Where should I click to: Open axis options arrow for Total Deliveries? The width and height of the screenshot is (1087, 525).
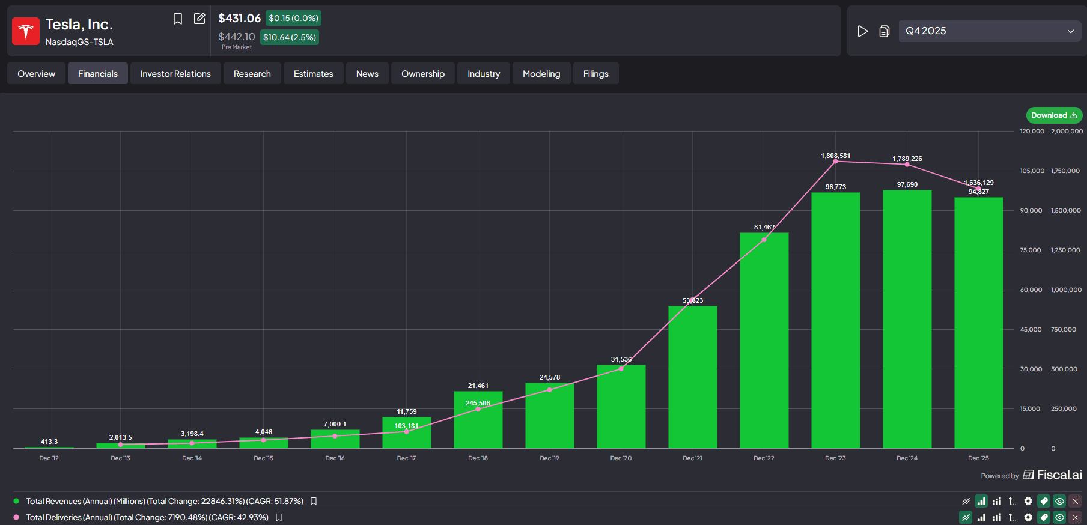1012,517
